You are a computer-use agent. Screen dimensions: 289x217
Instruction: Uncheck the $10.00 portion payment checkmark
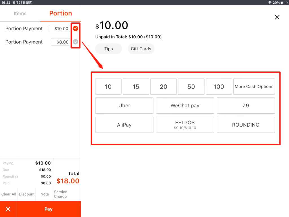click(x=75, y=29)
